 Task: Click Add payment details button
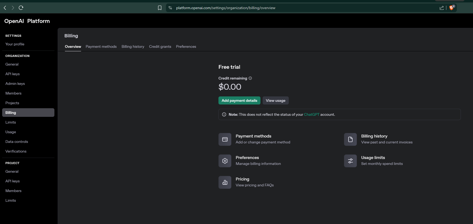(x=239, y=100)
